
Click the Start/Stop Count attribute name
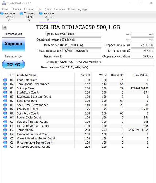[28, 93]
